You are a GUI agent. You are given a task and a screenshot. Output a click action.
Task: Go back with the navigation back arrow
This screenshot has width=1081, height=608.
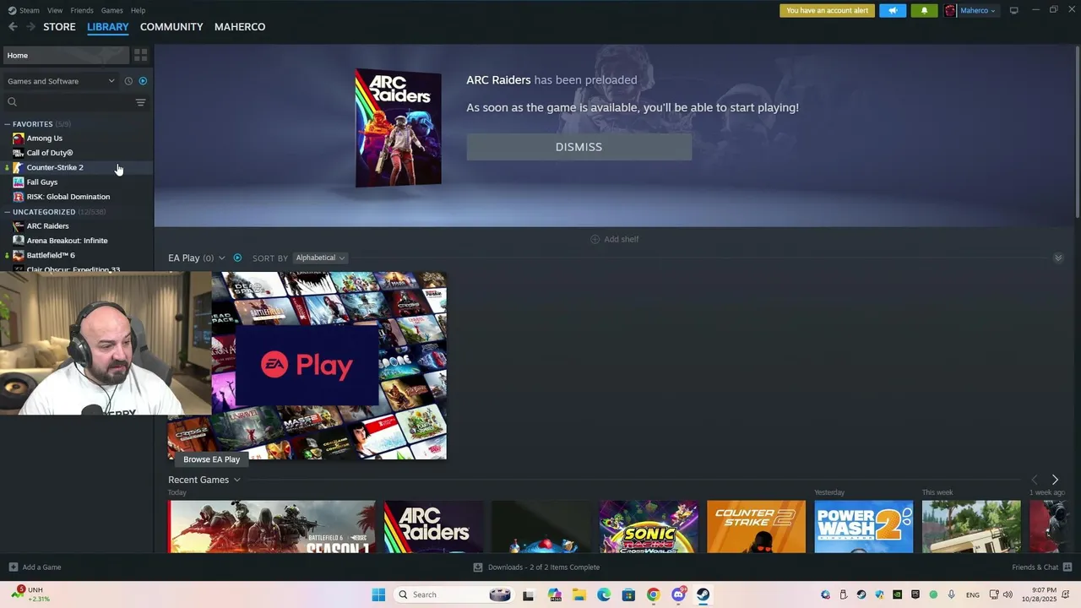click(13, 27)
